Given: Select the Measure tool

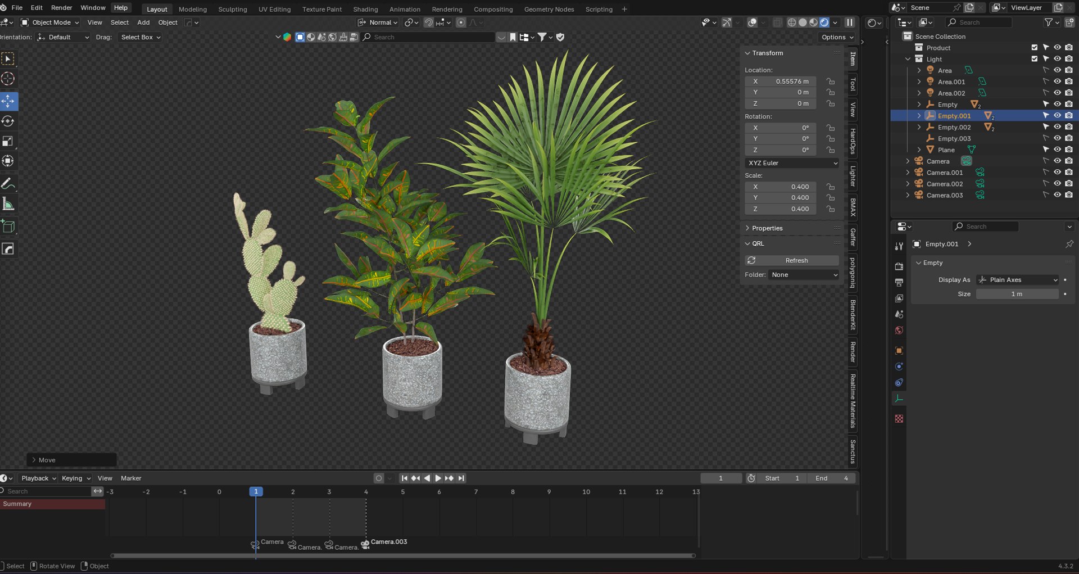Looking at the screenshot, I should [x=8, y=204].
